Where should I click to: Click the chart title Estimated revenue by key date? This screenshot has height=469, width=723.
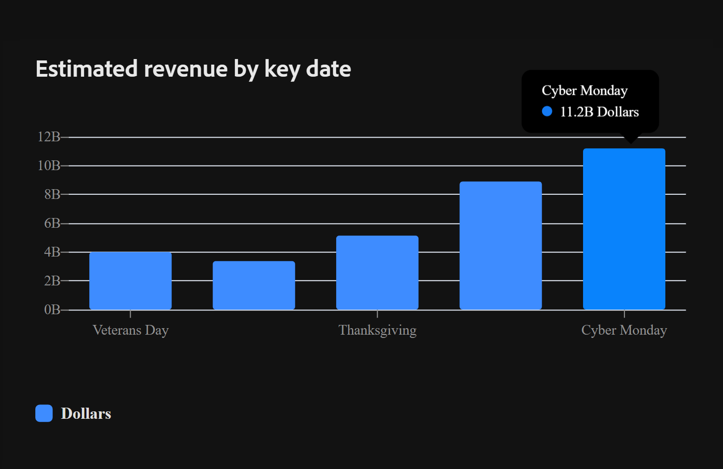(193, 69)
